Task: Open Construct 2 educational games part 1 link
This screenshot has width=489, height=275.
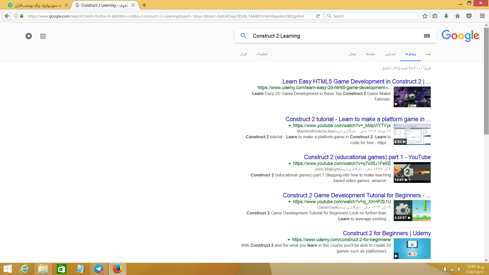Action: pos(367,157)
